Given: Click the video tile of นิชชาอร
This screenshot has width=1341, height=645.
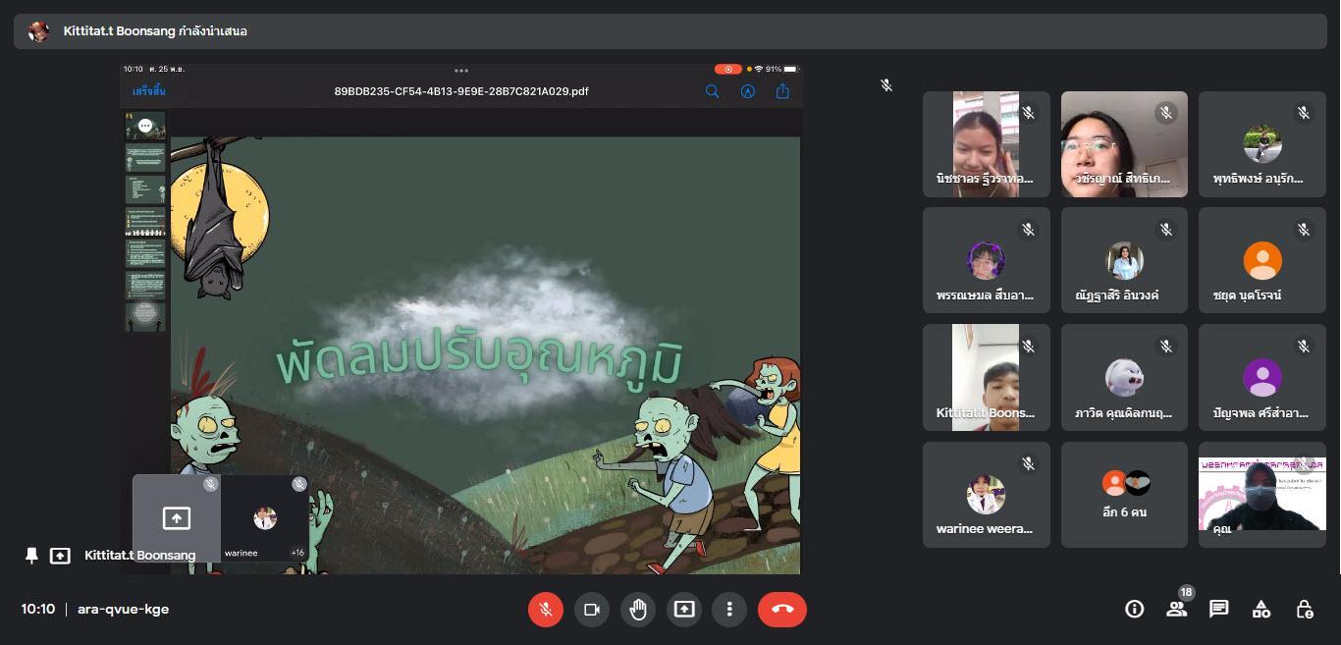Looking at the screenshot, I should point(986,144).
